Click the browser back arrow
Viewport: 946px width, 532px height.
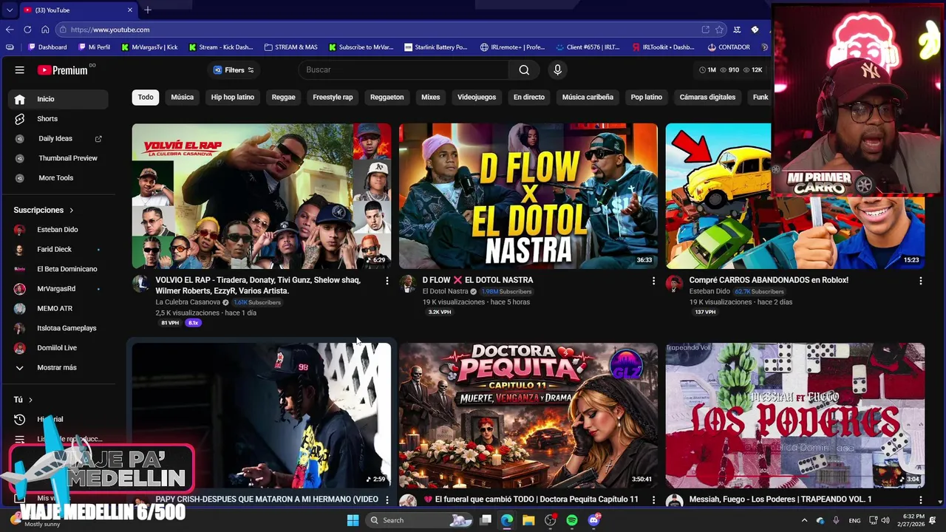[x=10, y=30]
